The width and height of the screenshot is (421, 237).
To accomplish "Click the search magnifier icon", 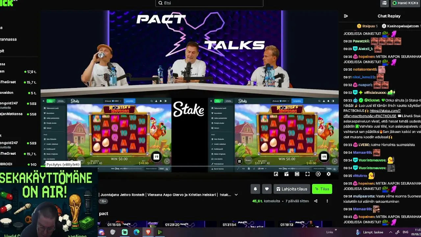I will [x=161, y=3].
